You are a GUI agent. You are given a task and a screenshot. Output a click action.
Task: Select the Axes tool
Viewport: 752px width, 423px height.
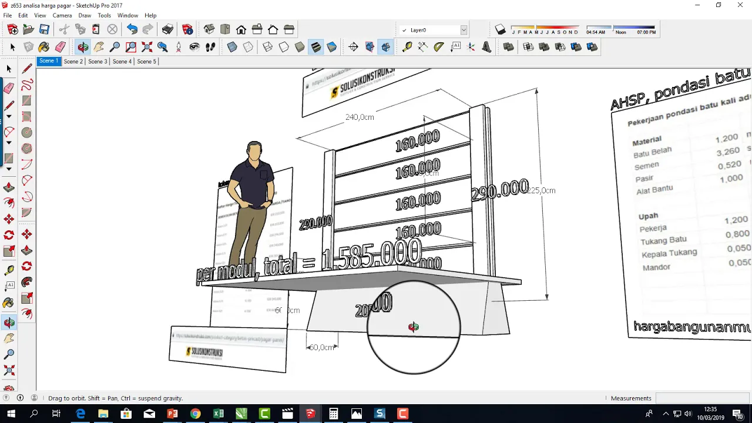471,47
